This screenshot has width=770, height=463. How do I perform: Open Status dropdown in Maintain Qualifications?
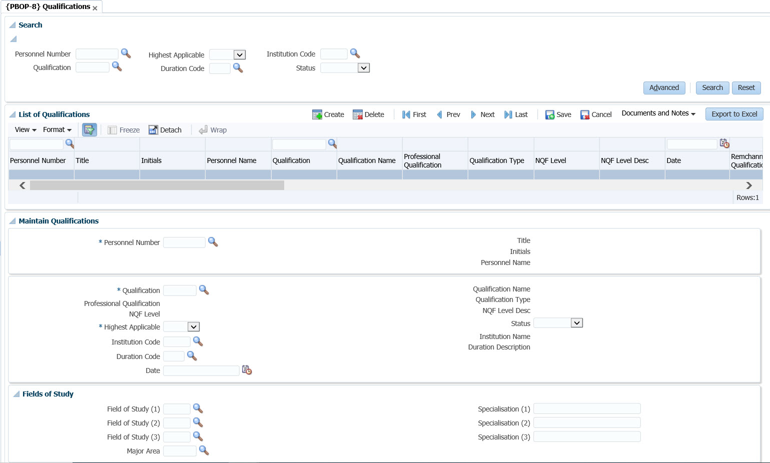[577, 323]
